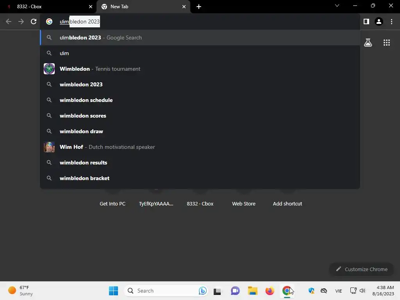The width and height of the screenshot is (400, 300).
Task: Open the Chrome profile menu
Action: pyautogui.click(x=379, y=21)
